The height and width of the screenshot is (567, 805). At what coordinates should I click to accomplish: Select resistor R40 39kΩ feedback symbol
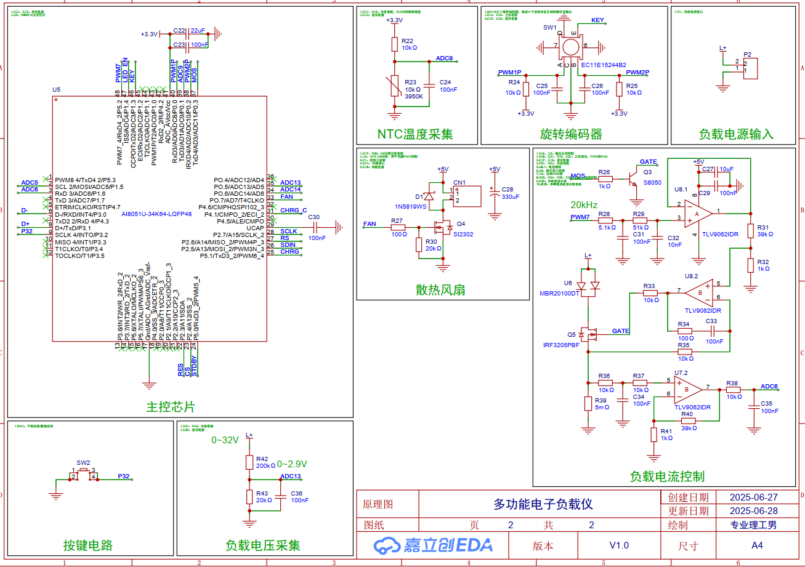(x=687, y=421)
